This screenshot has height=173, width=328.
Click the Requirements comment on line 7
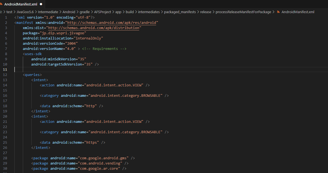pyautogui.click(x=104, y=49)
